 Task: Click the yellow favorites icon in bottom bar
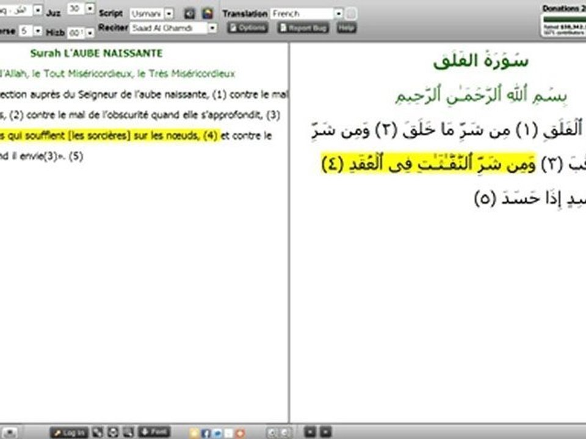tap(194, 433)
